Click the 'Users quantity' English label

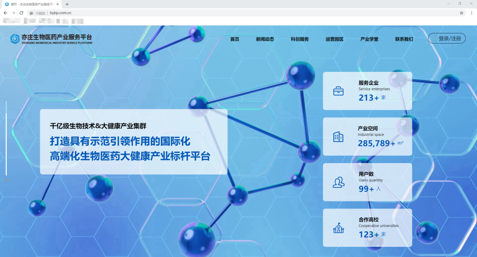tap(371, 180)
